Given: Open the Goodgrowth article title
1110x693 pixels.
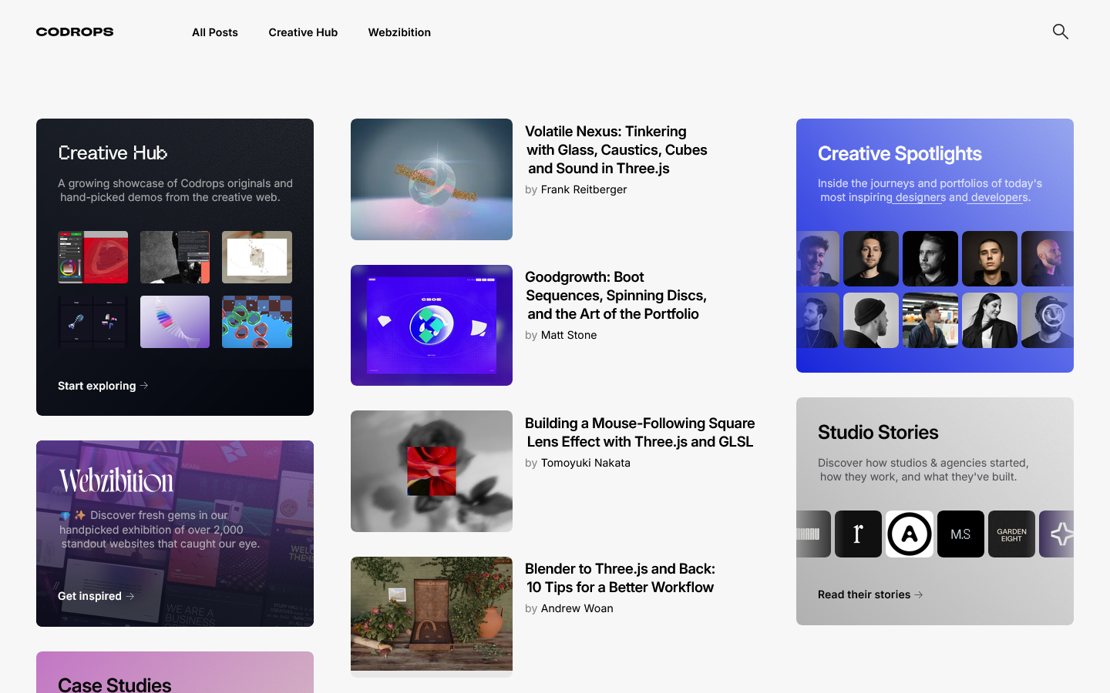Looking at the screenshot, I should (616, 296).
